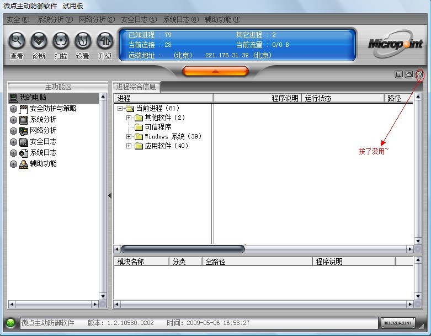Click the 网络分析 monitors icon

point(24,131)
